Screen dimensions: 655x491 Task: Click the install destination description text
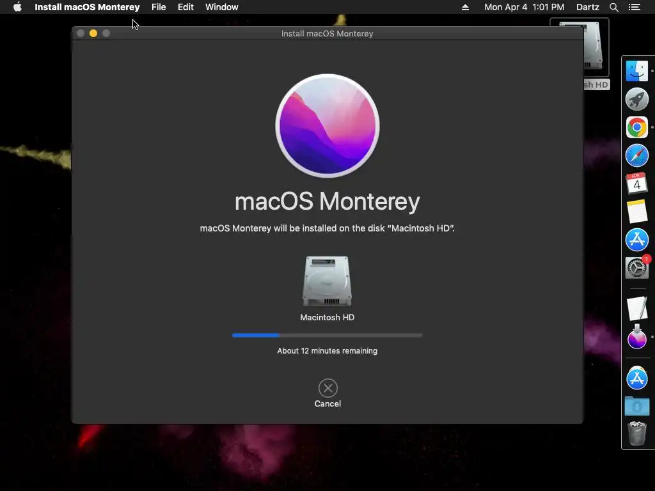point(327,228)
